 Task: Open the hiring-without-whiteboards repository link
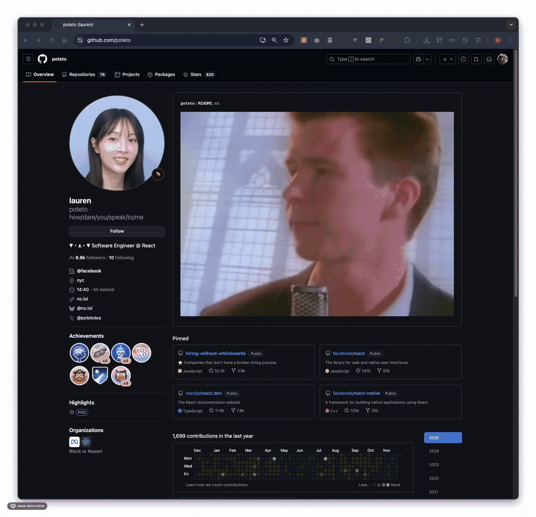(x=215, y=353)
